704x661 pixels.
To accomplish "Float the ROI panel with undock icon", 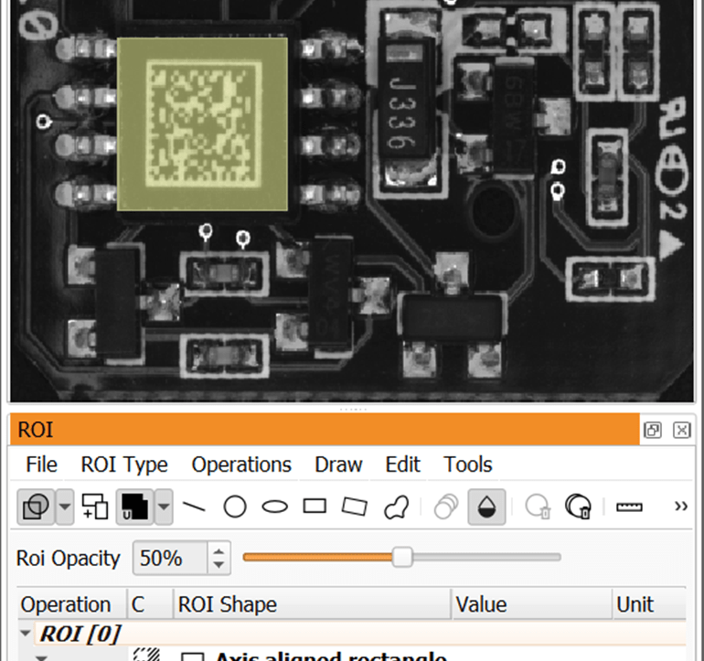I will click(653, 430).
